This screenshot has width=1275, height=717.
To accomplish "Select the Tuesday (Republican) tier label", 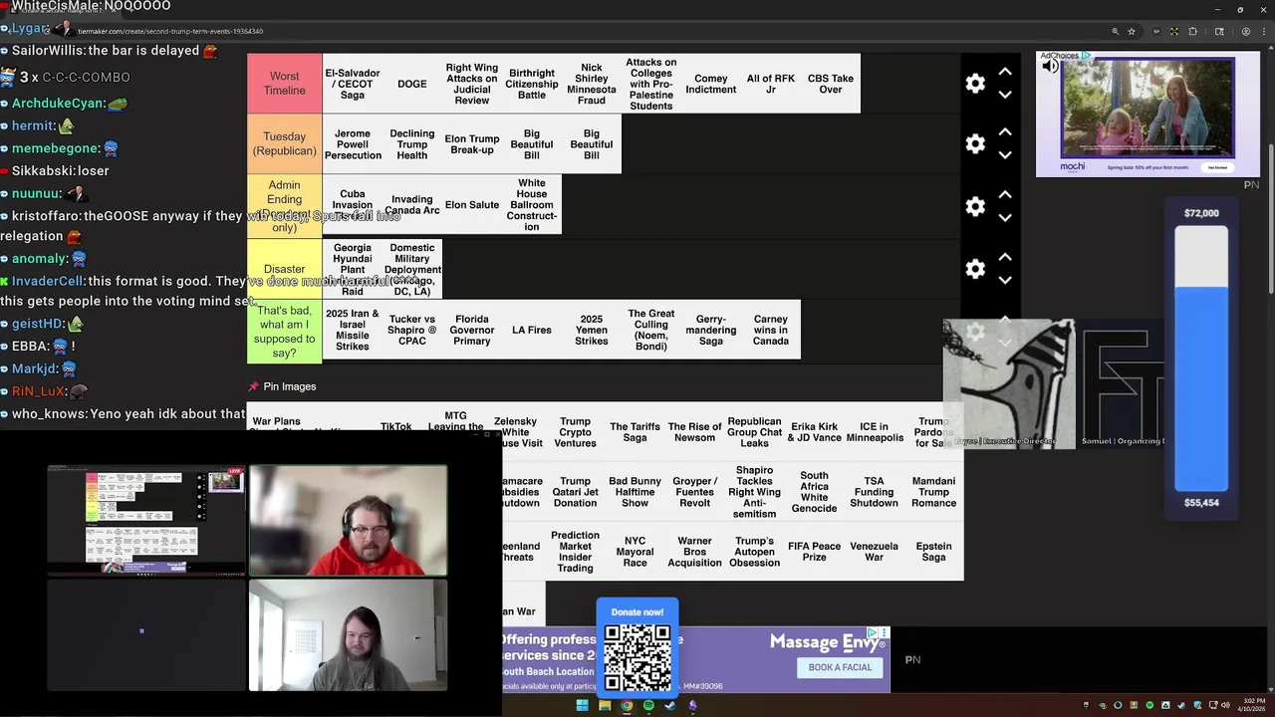I will coord(284,144).
